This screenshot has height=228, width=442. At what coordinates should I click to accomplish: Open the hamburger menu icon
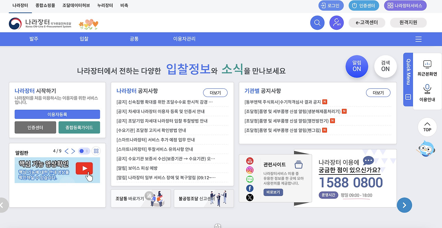pos(419,39)
